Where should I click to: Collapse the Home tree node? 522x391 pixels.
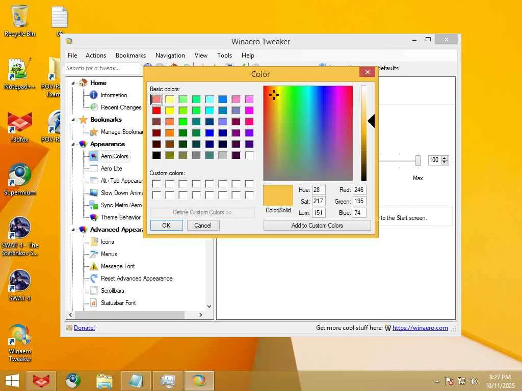(73, 83)
